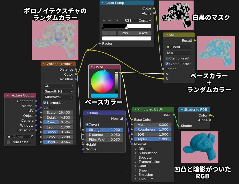Viewport: 239px width, 184px height.
Task: Open the Color Ramp tools chevron menu
Action: [116, 21]
